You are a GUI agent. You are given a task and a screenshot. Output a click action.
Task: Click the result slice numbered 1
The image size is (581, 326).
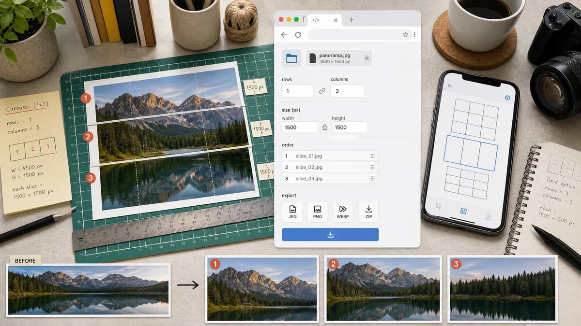point(262,289)
